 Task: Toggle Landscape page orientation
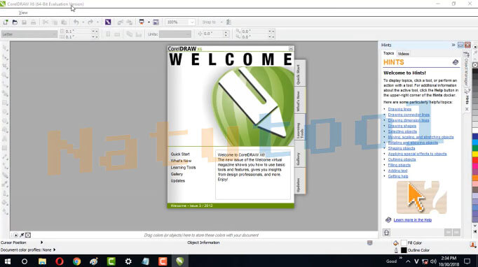pyautogui.click(x=117, y=34)
